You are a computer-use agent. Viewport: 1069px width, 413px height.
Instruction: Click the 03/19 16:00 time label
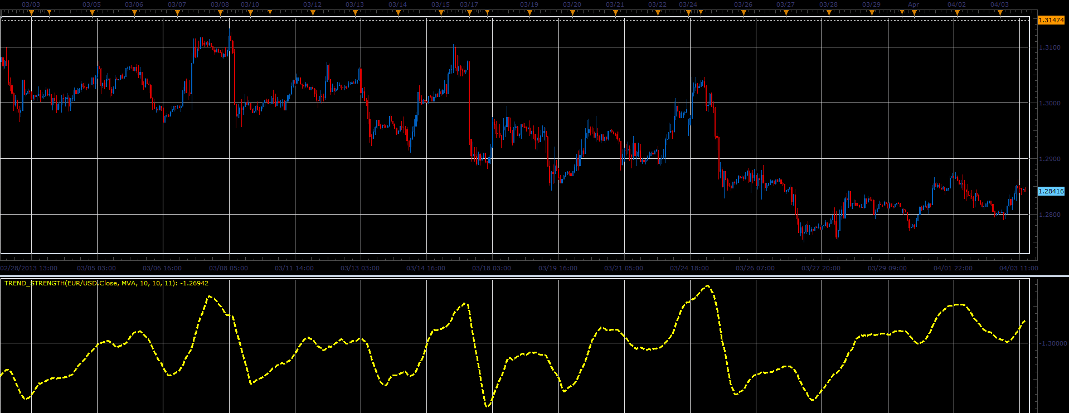(558, 268)
